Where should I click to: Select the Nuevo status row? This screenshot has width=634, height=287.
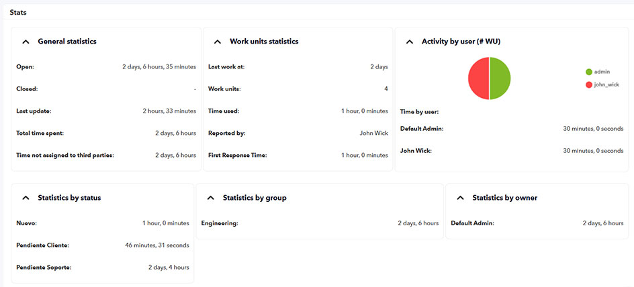(x=26, y=223)
